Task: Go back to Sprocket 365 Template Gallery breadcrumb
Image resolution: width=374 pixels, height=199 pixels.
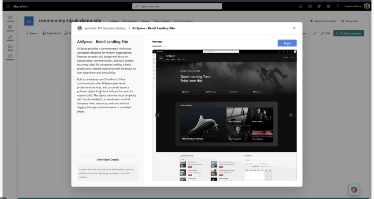Action: tap(105, 28)
